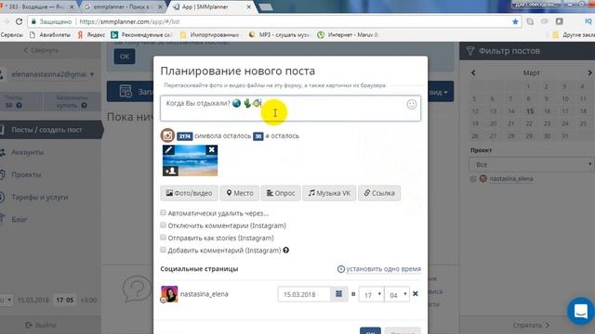Click the OK button in blue banner
This screenshot has width=595, height=334.
pyautogui.click(x=125, y=57)
